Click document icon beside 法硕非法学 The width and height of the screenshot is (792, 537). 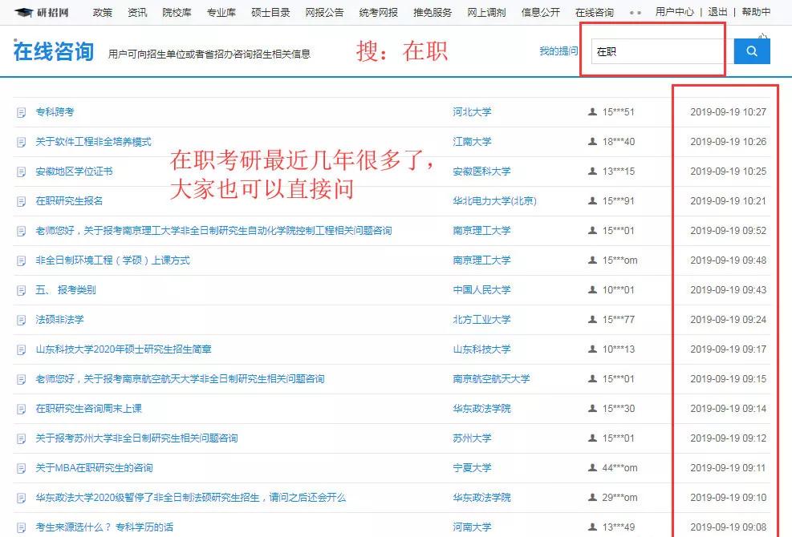coord(21,320)
